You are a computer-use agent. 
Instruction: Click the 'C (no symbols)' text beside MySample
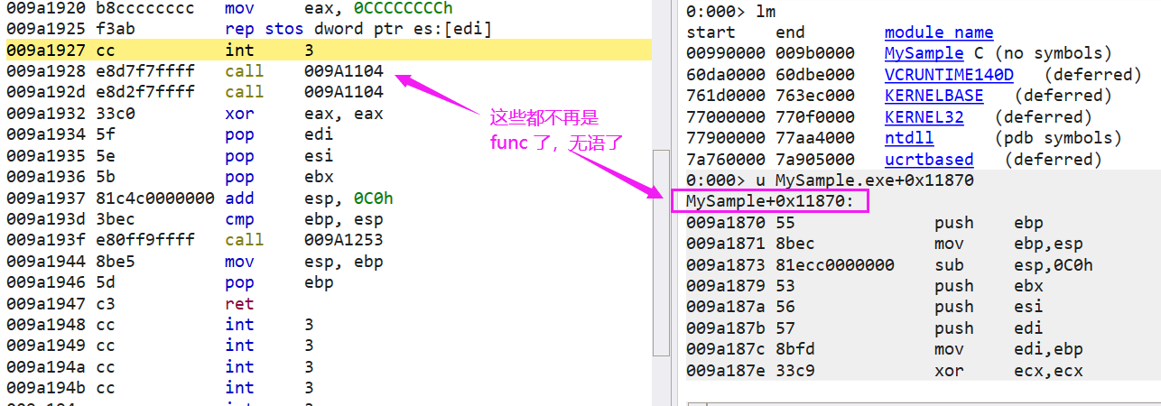pos(1042,54)
